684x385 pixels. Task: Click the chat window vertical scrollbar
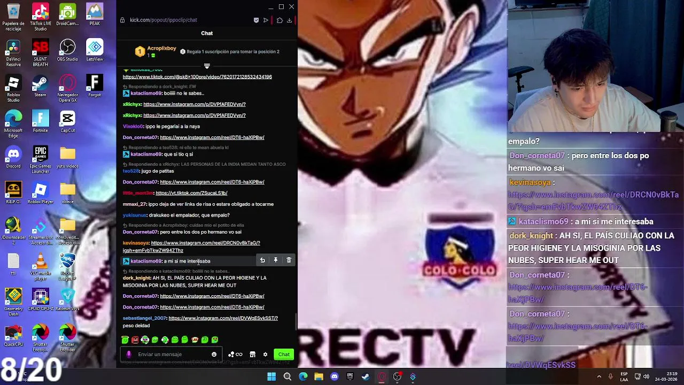tap(295, 321)
